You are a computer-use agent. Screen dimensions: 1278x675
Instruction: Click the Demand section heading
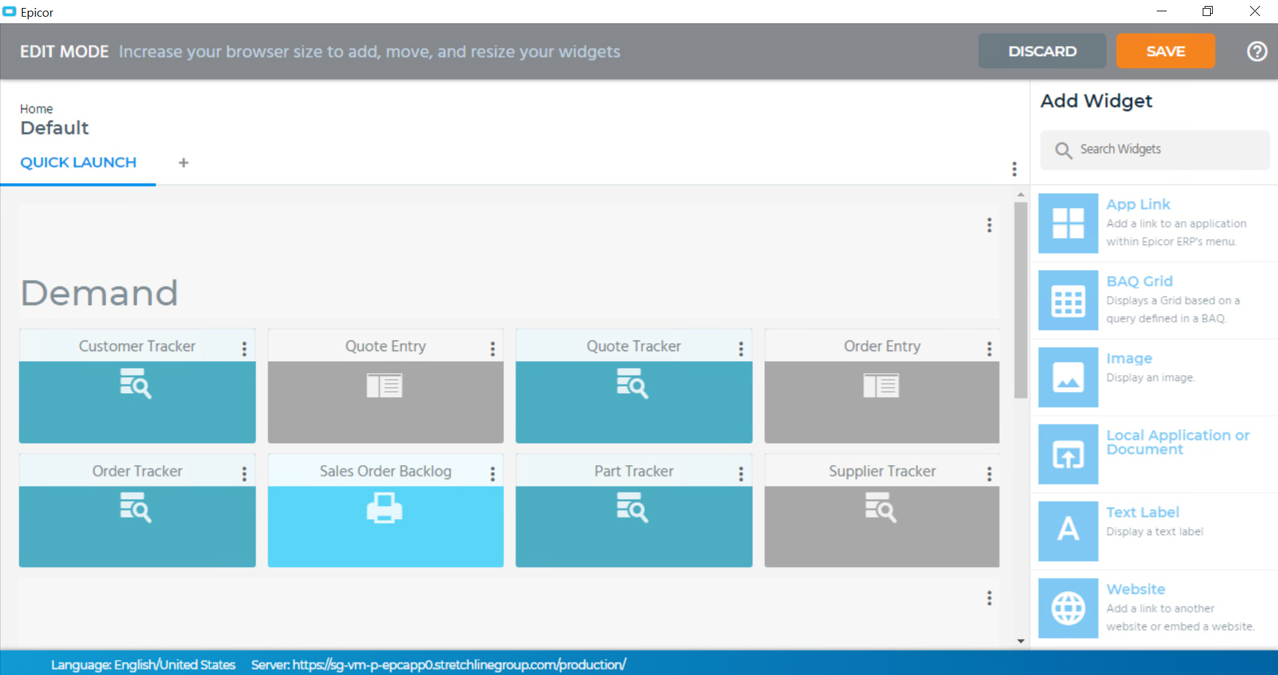point(99,293)
